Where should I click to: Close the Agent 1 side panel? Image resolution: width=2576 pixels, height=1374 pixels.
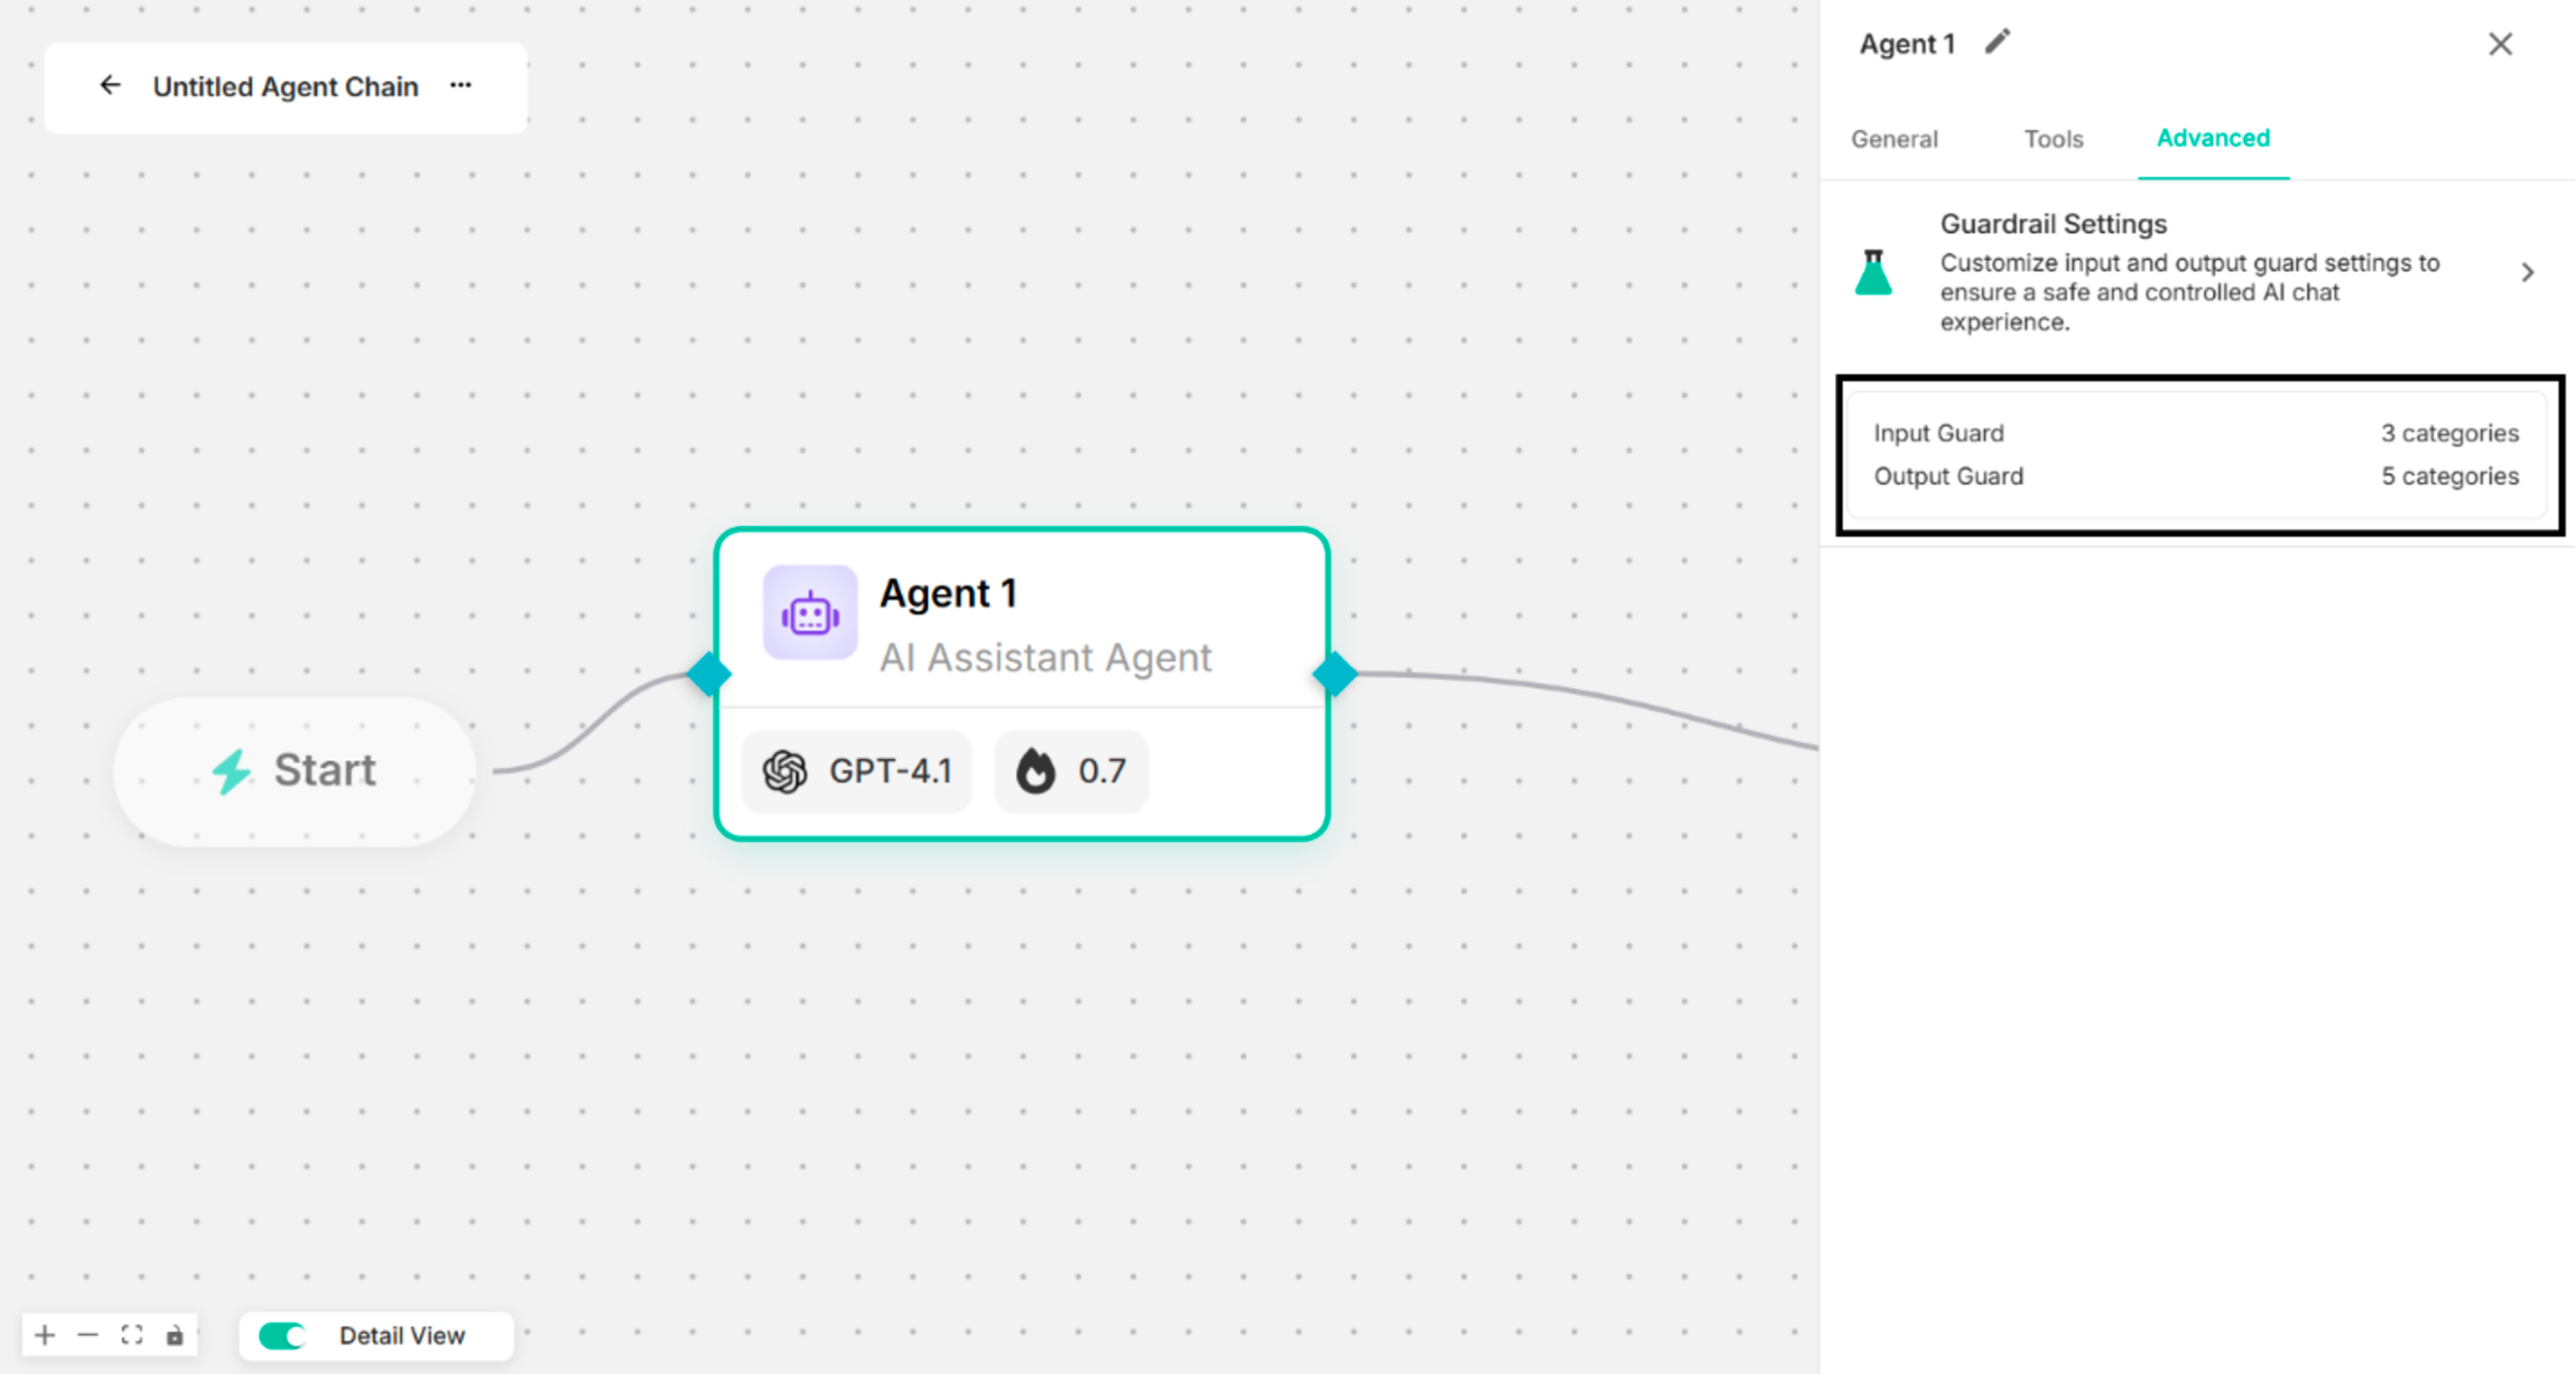point(2500,44)
